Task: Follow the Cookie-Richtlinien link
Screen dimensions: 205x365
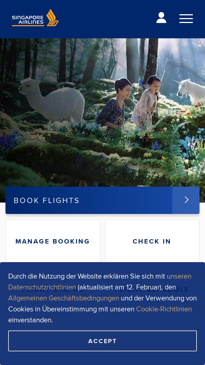Action: point(164,309)
